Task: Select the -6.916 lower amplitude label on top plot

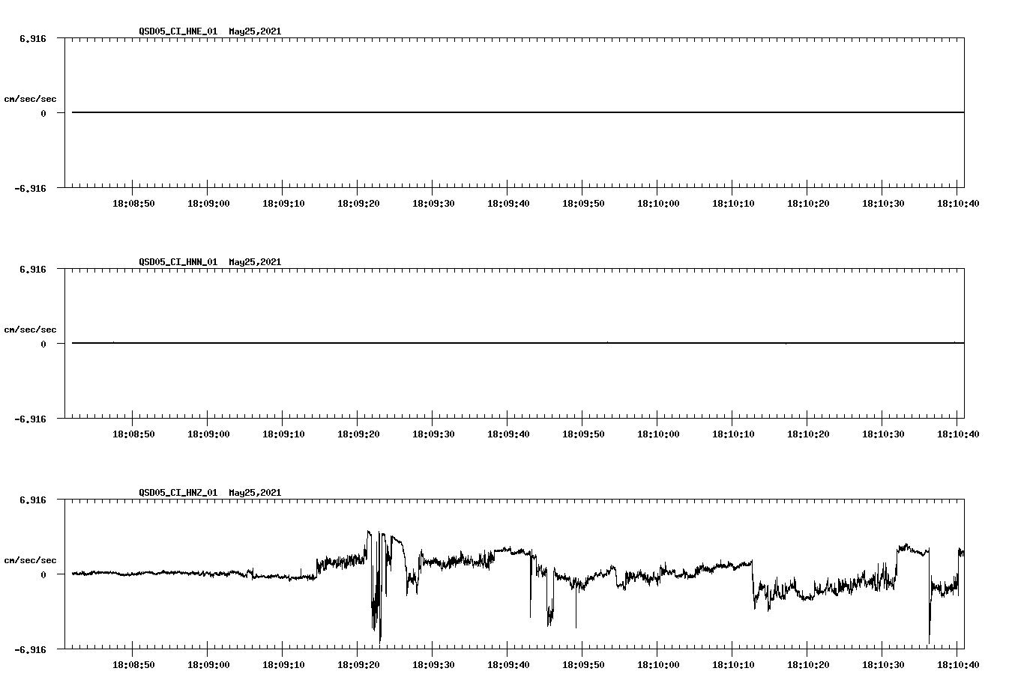Action: [x=30, y=189]
